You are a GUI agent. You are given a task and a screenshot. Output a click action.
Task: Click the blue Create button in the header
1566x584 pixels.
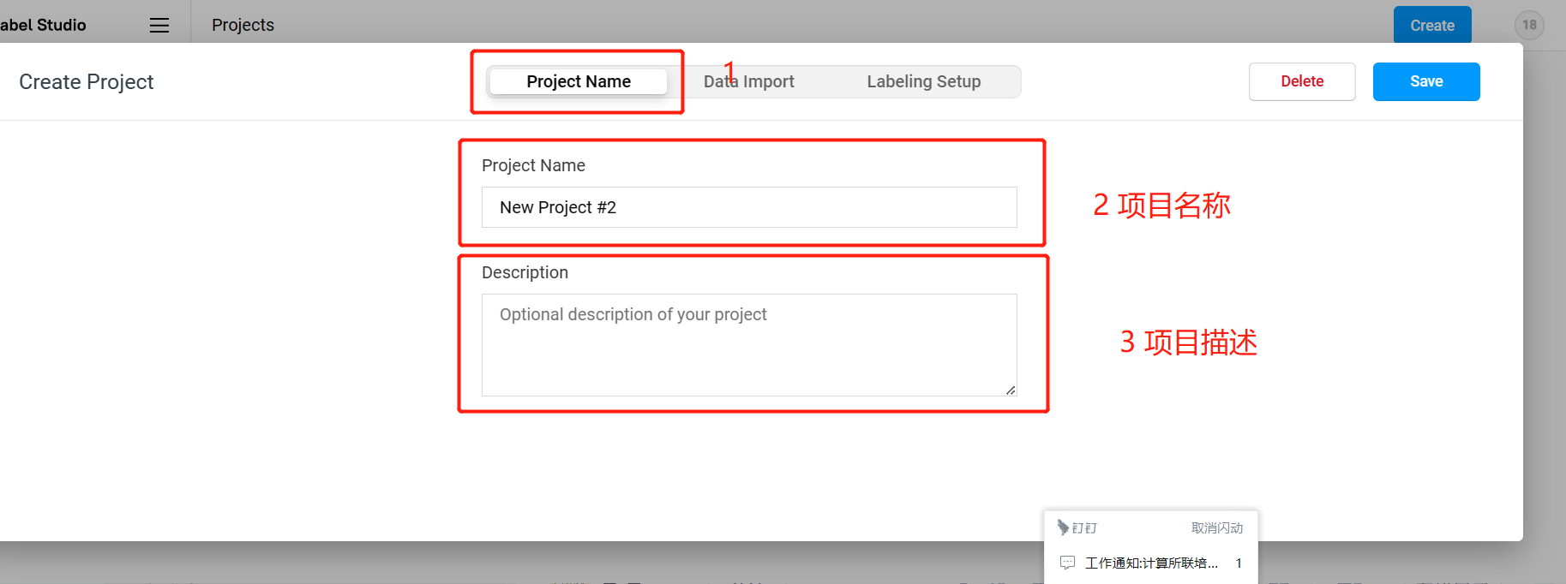(1431, 26)
